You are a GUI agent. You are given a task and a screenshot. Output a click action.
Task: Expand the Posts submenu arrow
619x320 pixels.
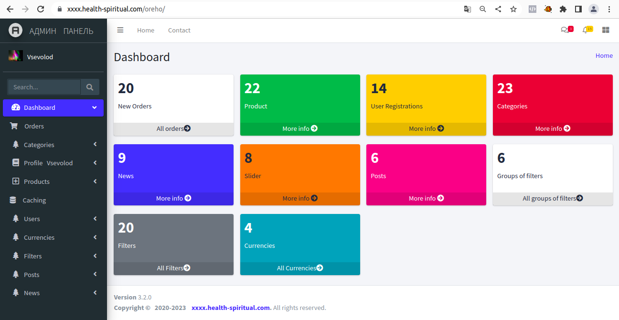(x=95, y=274)
